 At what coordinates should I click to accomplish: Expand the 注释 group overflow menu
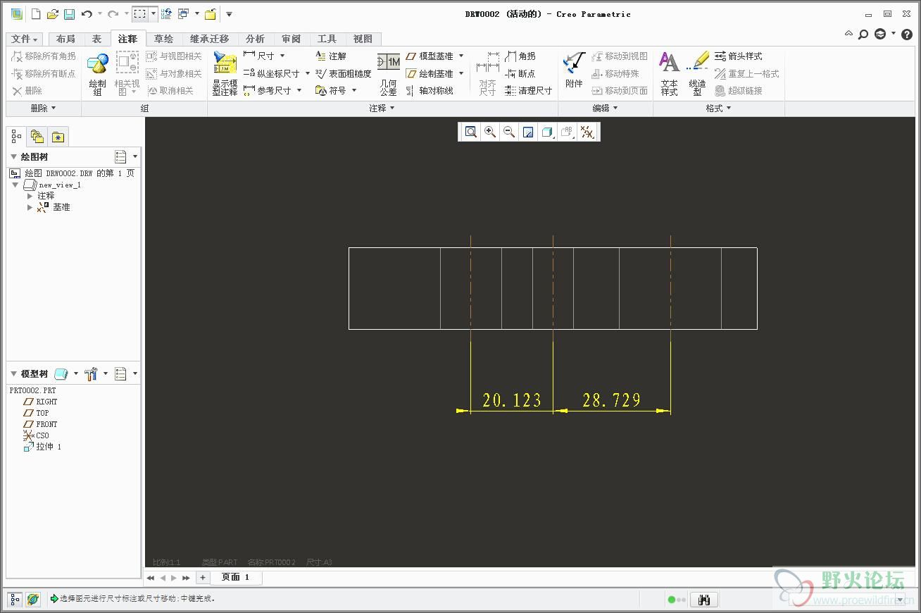382,109
